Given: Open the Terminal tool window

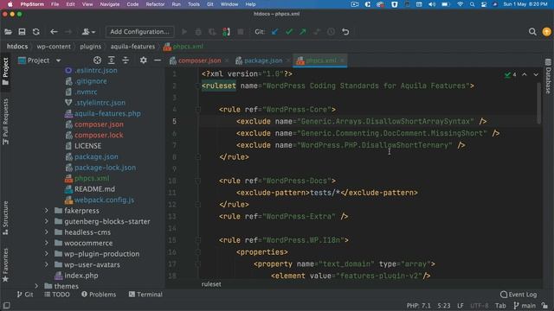Looking at the screenshot, I should click(x=145, y=295).
